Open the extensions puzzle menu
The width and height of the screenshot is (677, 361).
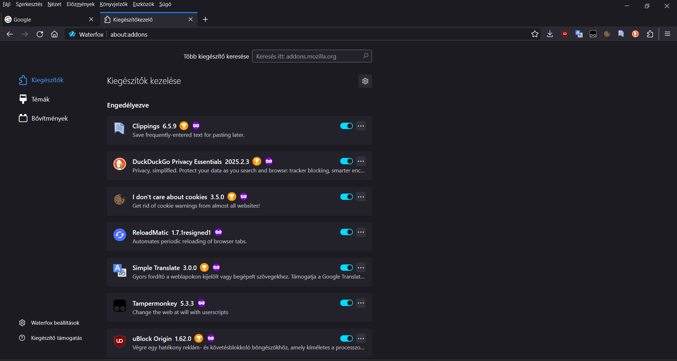pyautogui.click(x=650, y=34)
